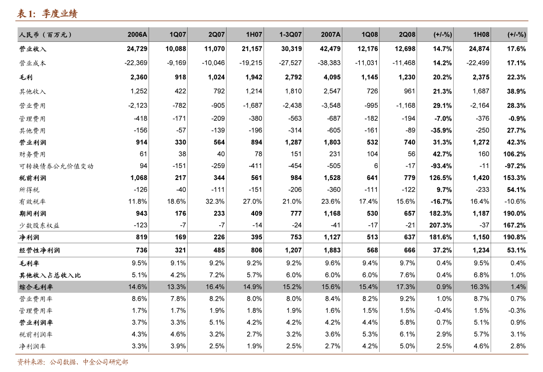Click the 2Q07 column header

point(217,35)
